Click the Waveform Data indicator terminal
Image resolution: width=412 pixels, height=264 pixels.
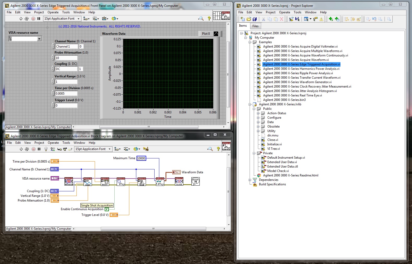pos(176,172)
